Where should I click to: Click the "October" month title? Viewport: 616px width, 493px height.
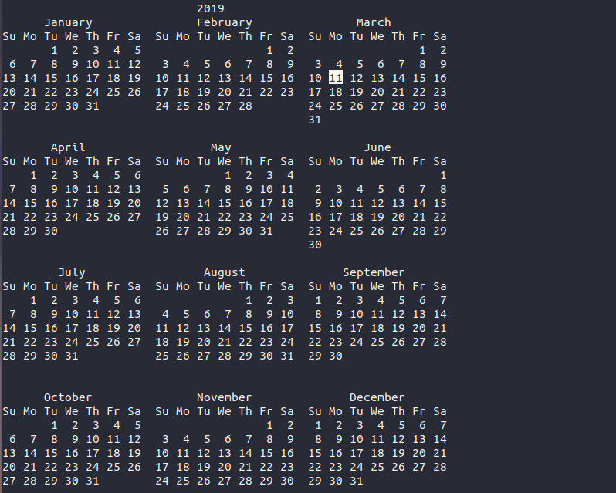pos(68,397)
